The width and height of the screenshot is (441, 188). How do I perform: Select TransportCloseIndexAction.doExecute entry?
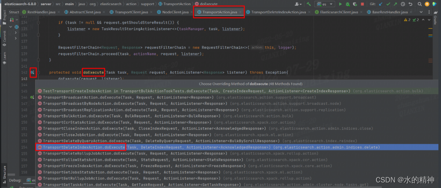pos(237,128)
